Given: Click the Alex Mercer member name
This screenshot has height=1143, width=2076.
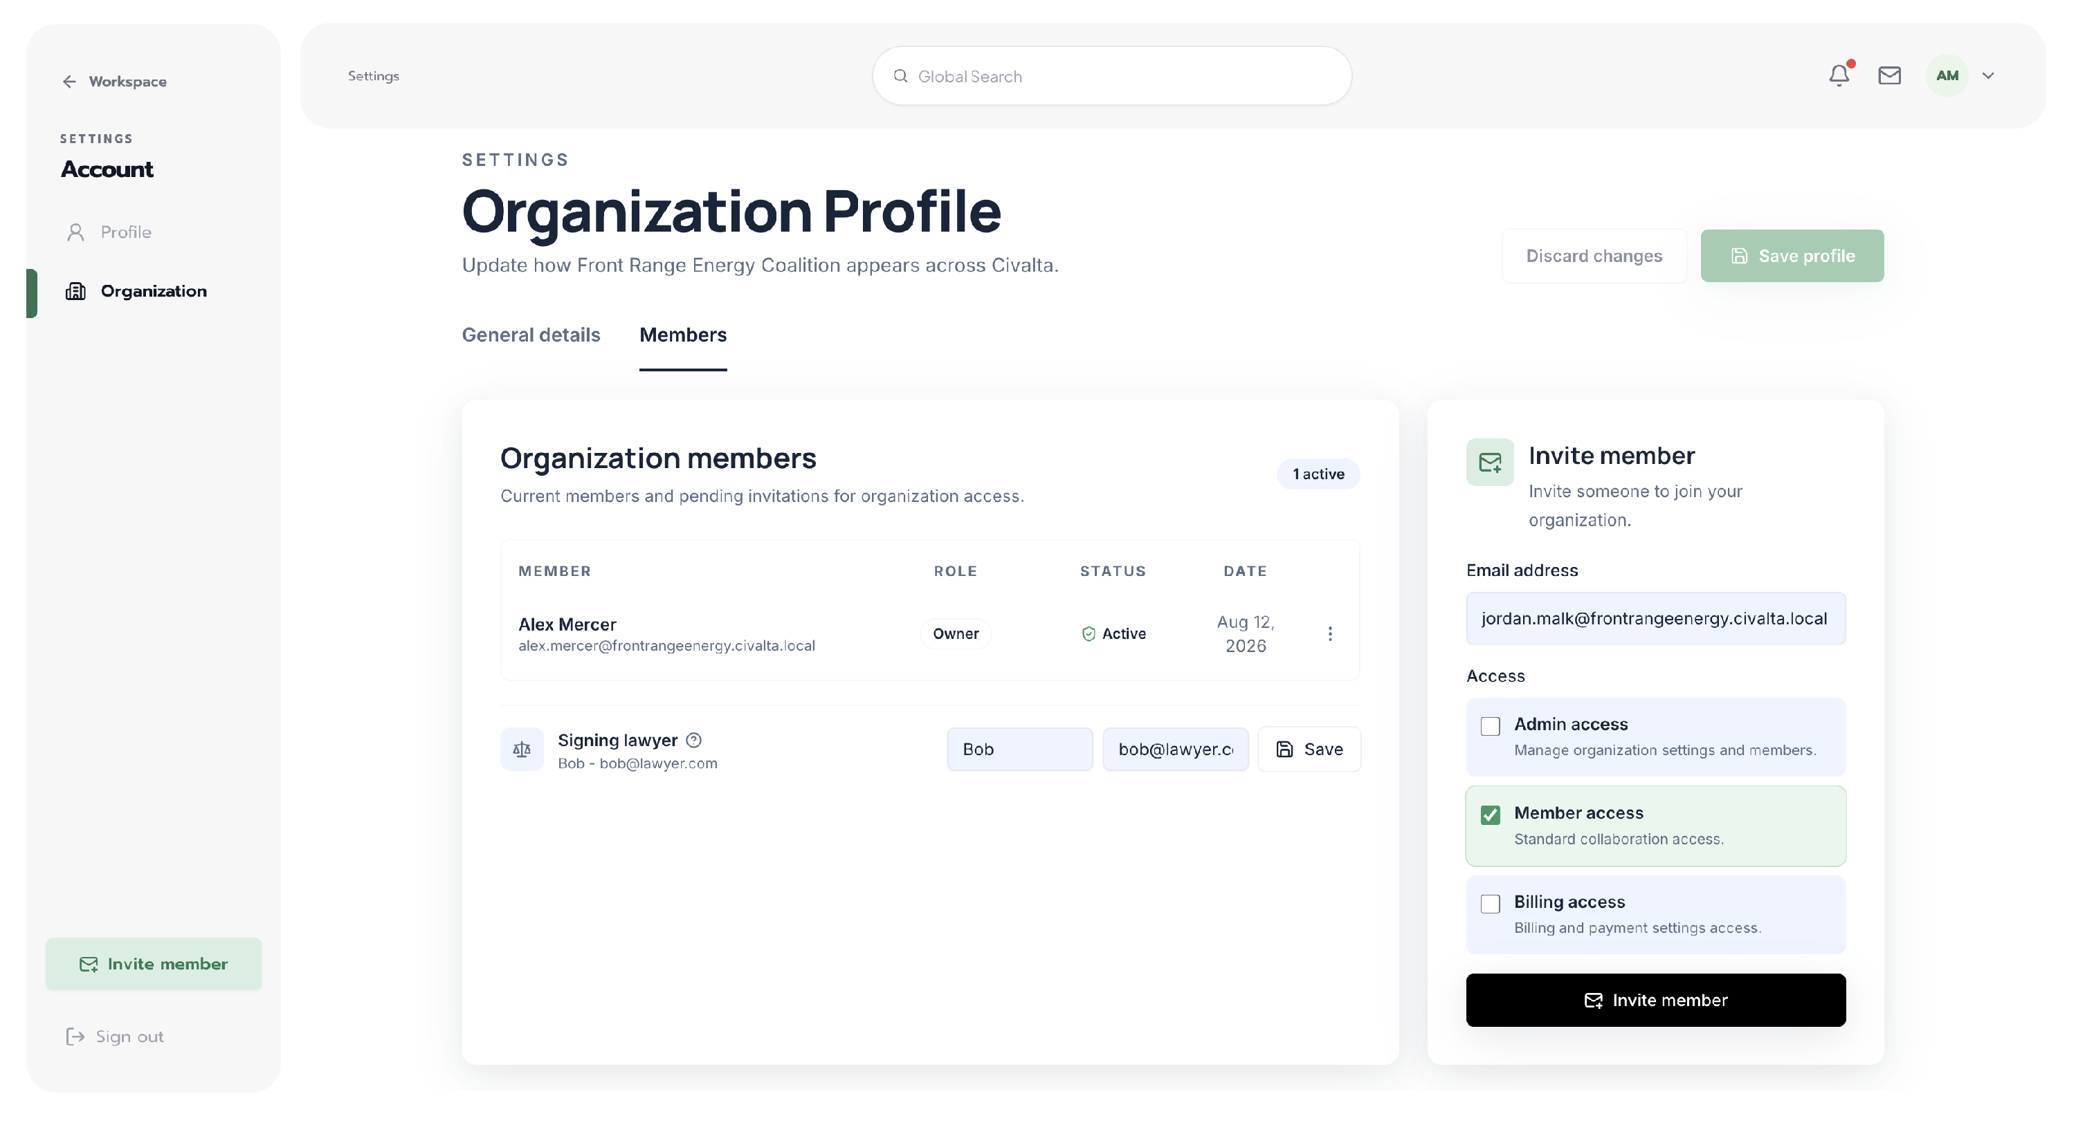Looking at the screenshot, I should [567, 624].
